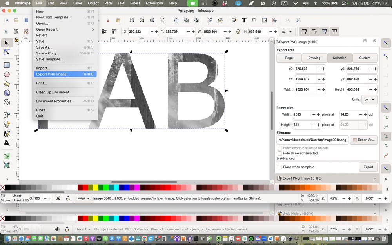This screenshot has height=245, width=392.
Task: Click the Zoom to fit selection icon
Action: click(x=132, y=20)
